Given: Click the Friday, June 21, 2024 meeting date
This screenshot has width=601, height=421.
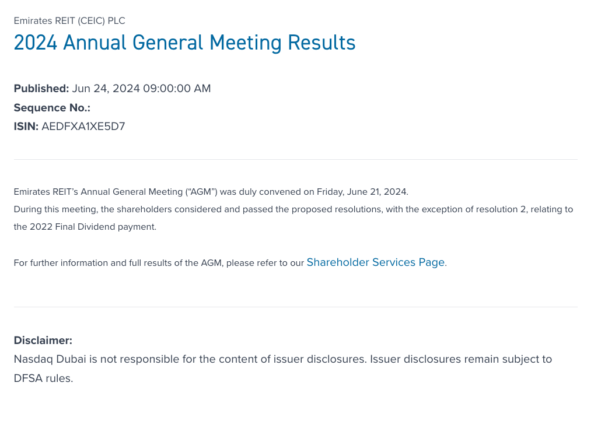Looking at the screenshot, I should coord(362,192).
